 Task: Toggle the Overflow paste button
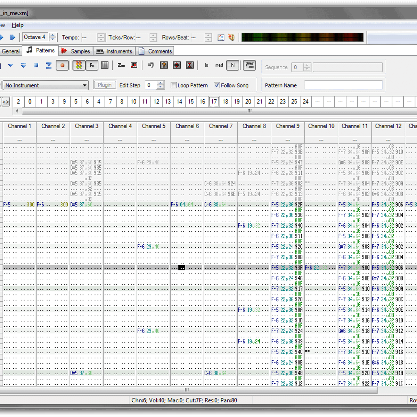[x=250, y=65]
